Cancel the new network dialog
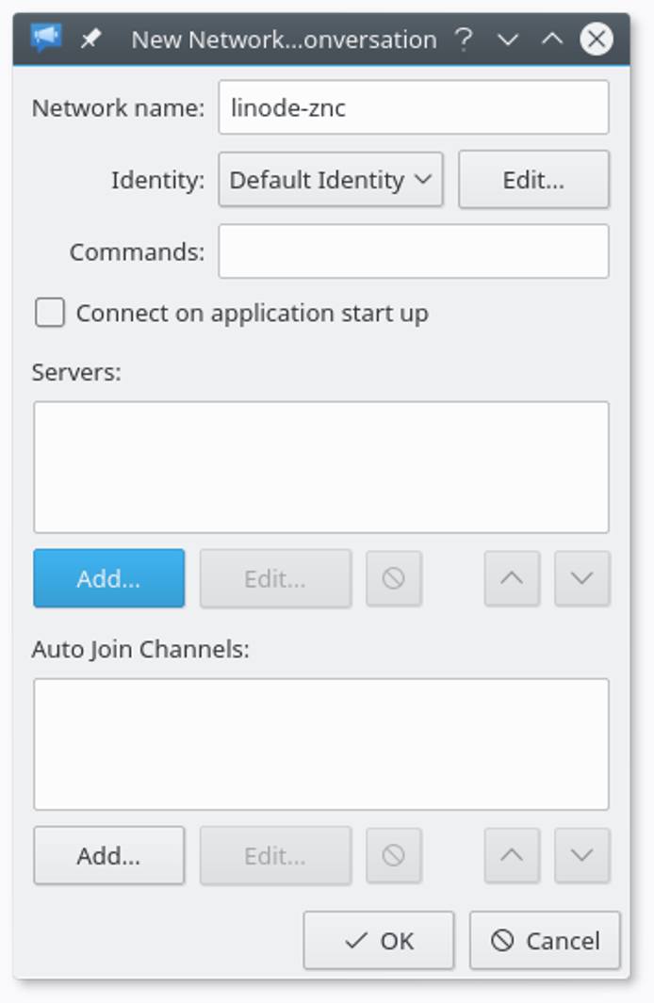654x1003 pixels. tap(545, 940)
